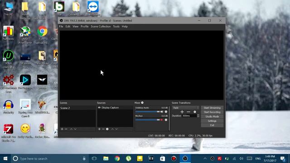Open source properties gear in the Sources toolbar
Viewport: 290px width, 163px height.
[x=107, y=129]
